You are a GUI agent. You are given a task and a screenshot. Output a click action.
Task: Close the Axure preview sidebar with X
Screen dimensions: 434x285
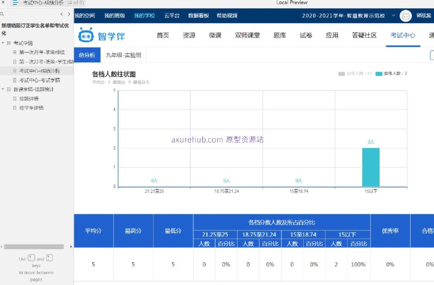[x=3, y=2]
